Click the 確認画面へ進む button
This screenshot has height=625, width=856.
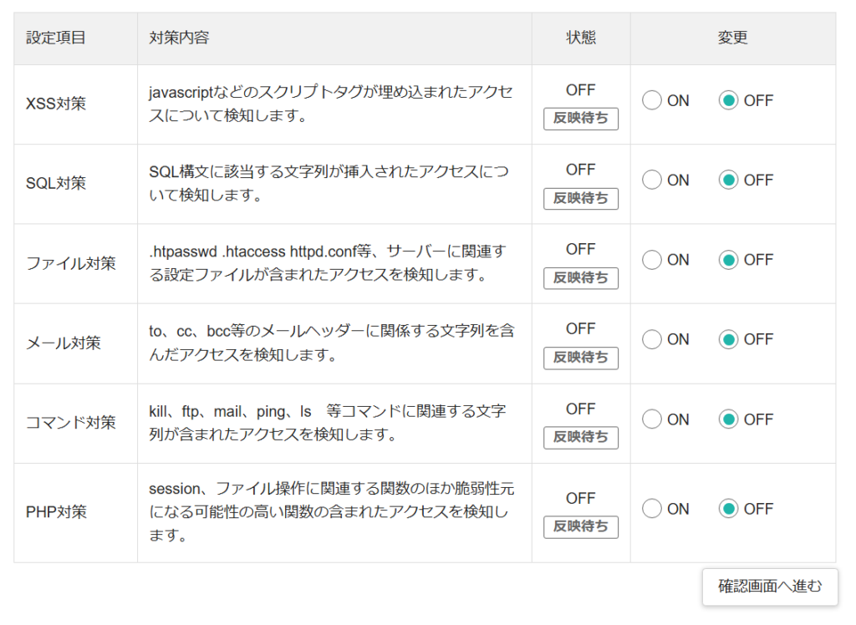point(770,587)
